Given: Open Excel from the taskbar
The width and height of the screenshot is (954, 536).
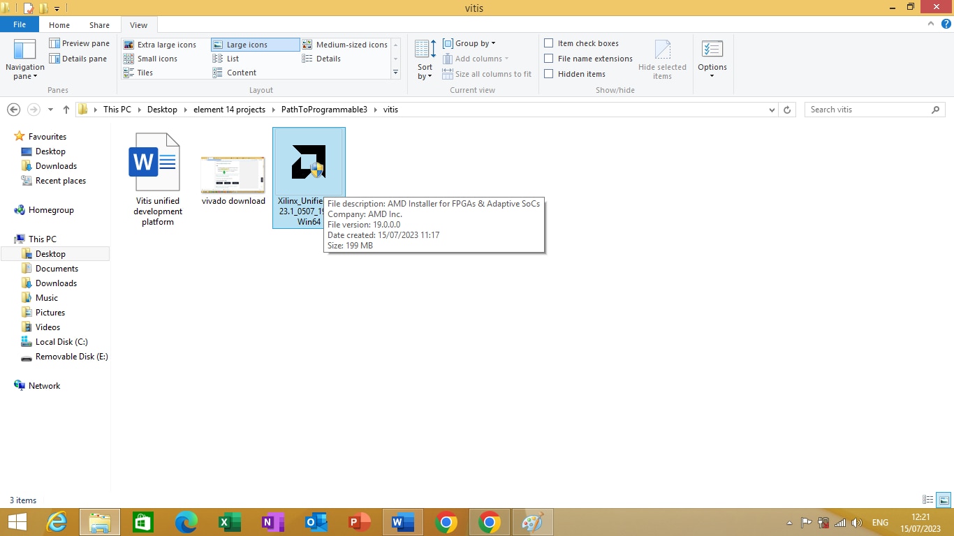Looking at the screenshot, I should click(230, 522).
